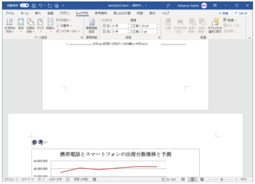255x184 pixels.
Task: Increase the spacing before stepper up arrow
Action: [x=157, y=25]
